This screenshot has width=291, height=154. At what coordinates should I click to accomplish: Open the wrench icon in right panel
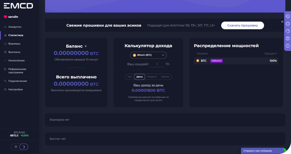pos(288,31)
